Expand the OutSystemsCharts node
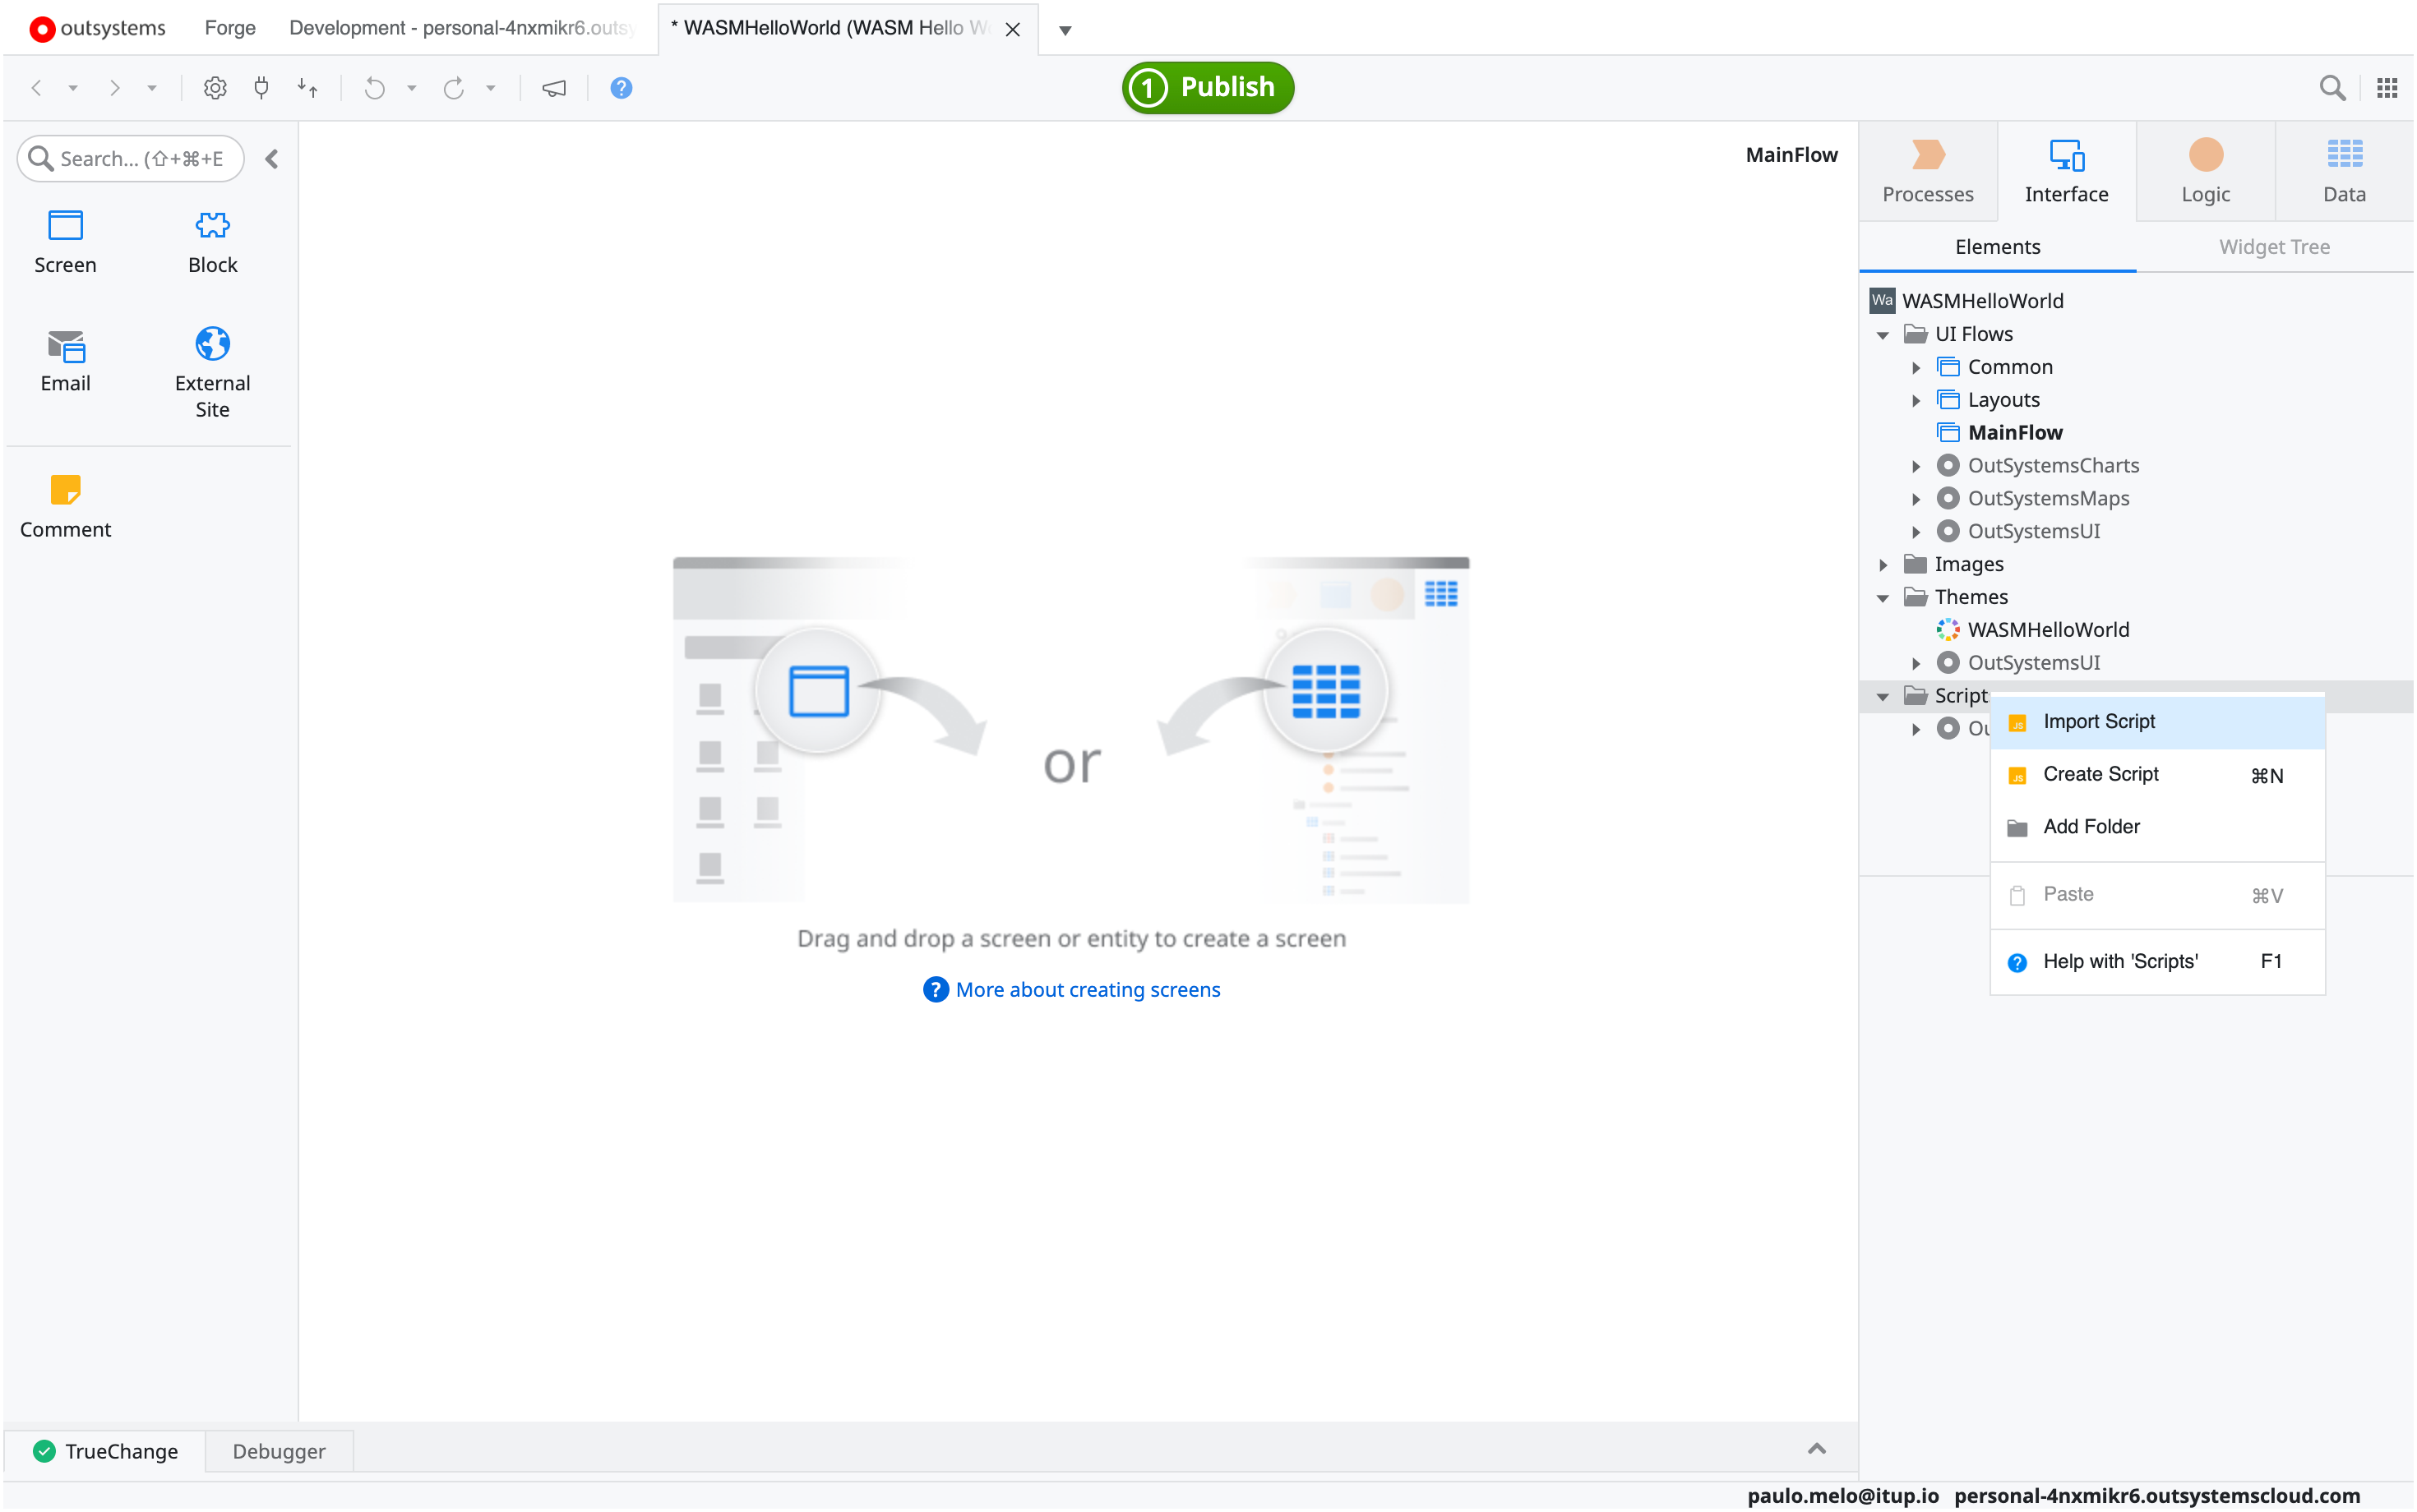This screenshot has width=2417, height=1512. (x=1916, y=466)
